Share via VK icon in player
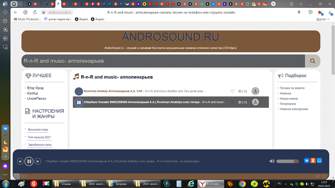Image resolution: width=335 pixels, height=188 pixels. [307, 161]
